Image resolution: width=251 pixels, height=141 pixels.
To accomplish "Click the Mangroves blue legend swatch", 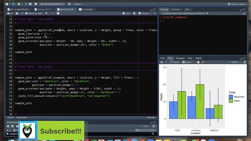I will 231,97.
